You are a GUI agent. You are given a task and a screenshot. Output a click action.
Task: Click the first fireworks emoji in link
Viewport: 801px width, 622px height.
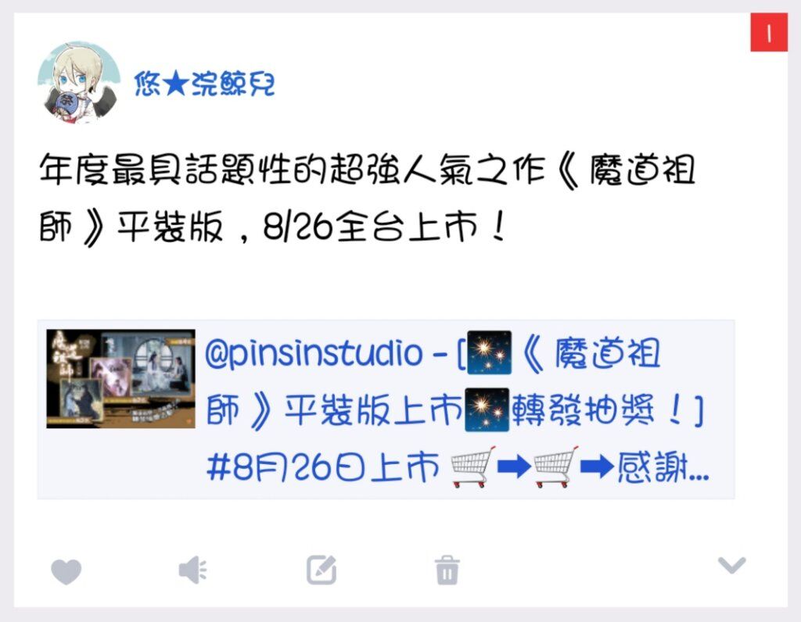490,352
